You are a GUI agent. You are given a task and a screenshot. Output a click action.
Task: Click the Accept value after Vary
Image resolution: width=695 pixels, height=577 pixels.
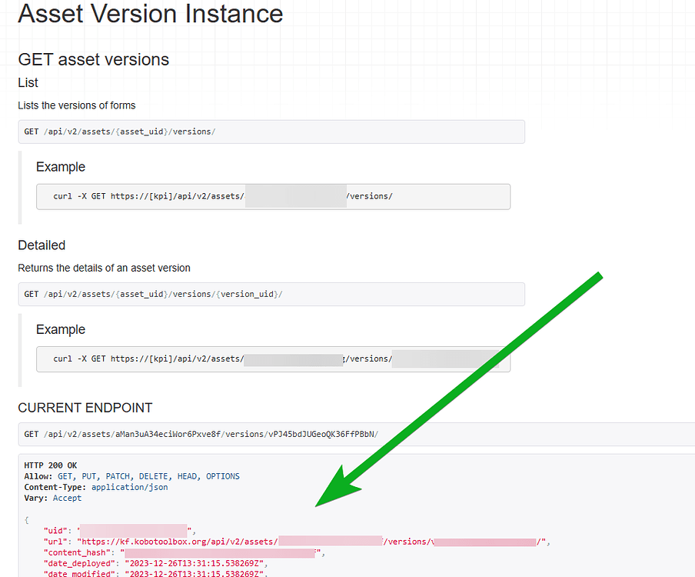tap(67, 497)
